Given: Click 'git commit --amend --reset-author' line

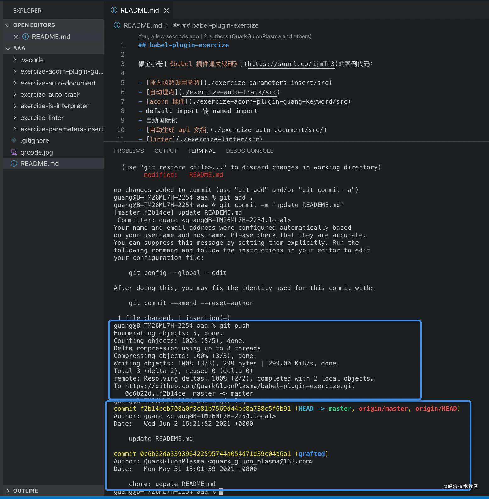Looking at the screenshot, I should [191, 303].
